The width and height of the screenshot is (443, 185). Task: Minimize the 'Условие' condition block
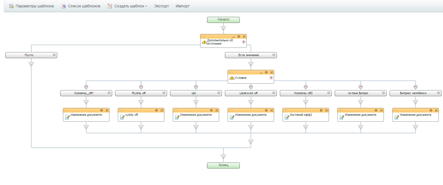coord(261,73)
